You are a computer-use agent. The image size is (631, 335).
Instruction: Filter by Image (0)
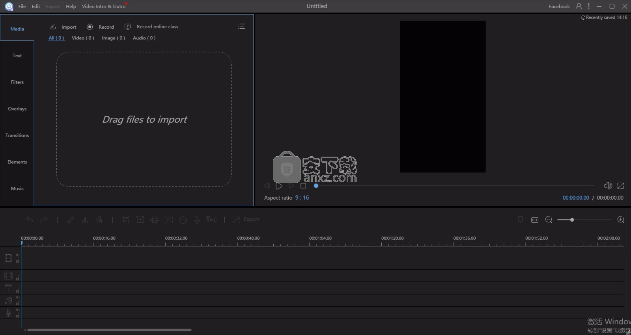[x=114, y=38]
